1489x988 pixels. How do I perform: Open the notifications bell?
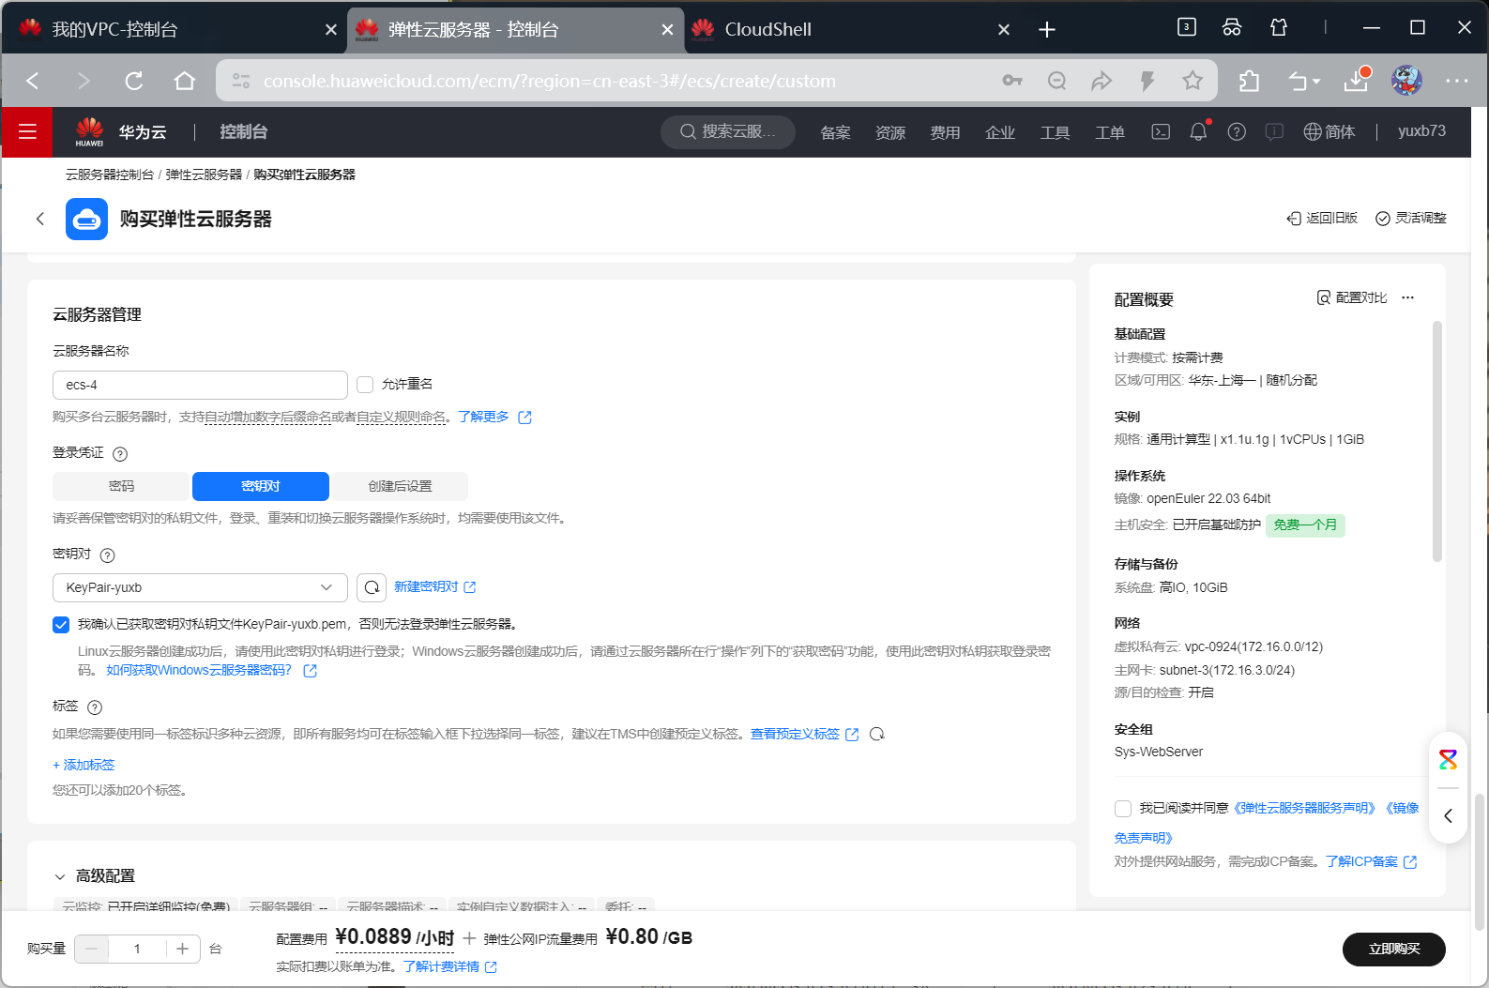coord(1198,131)
